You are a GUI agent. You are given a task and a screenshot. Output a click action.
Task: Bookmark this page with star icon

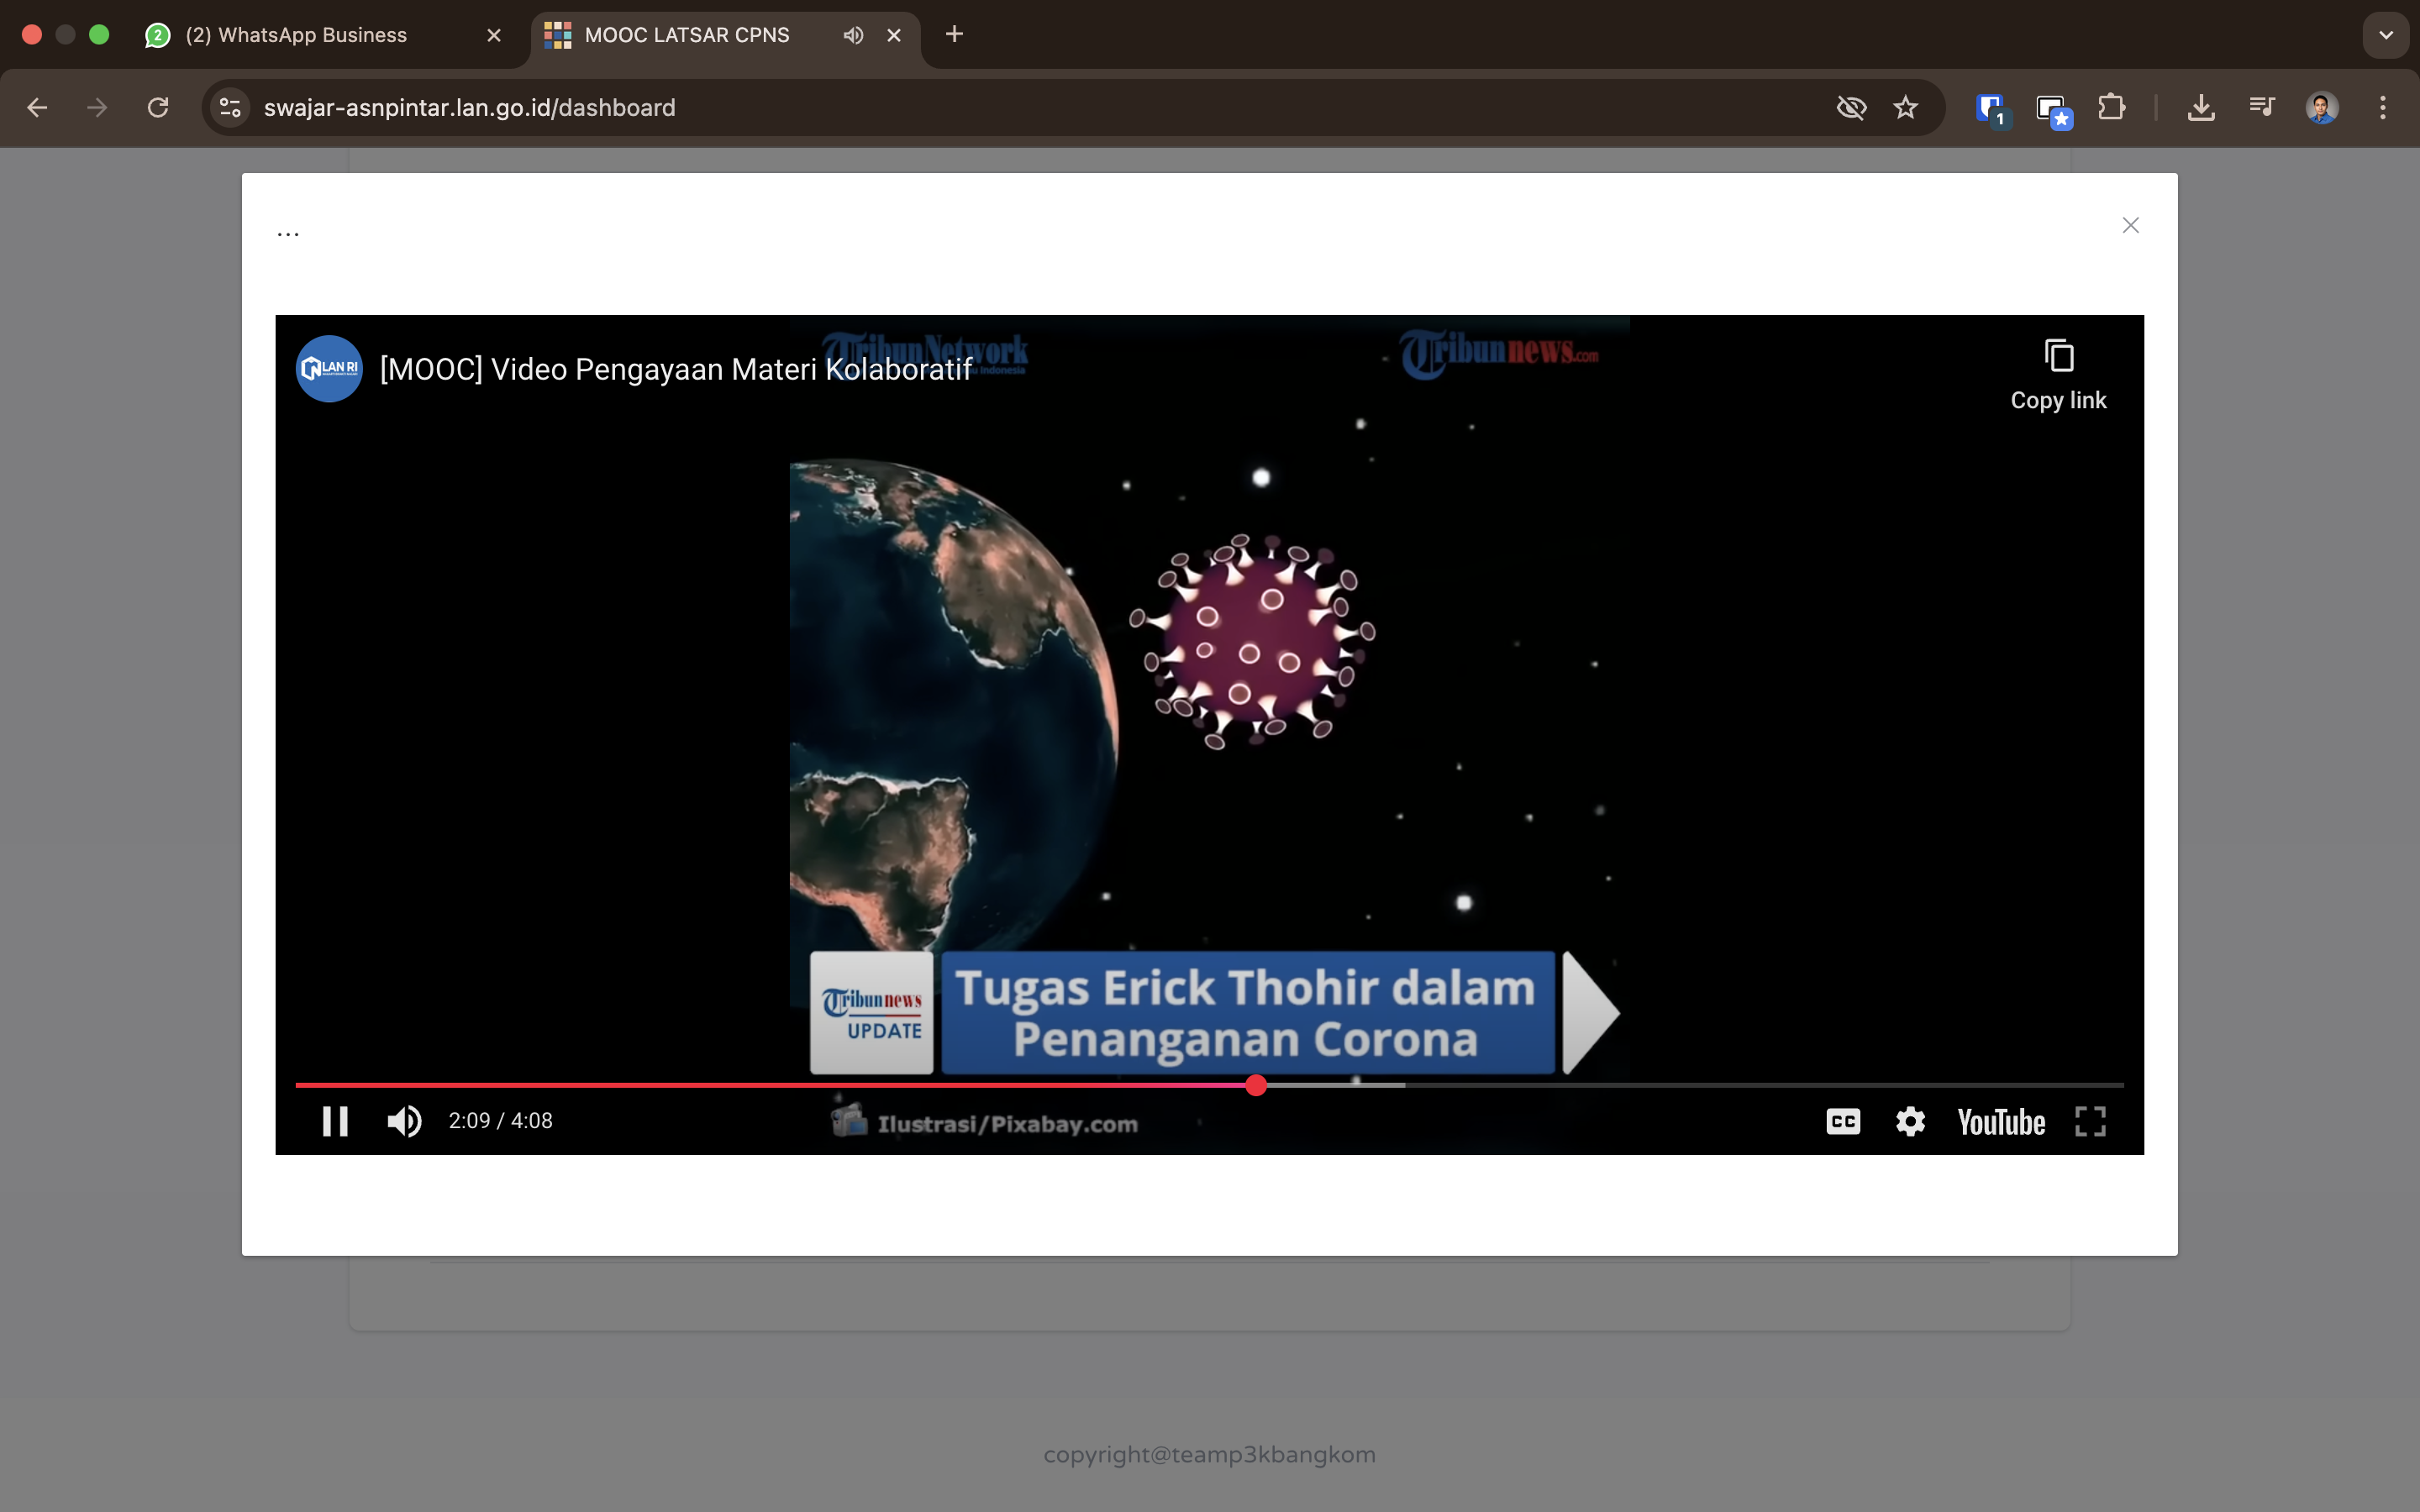1905,107
